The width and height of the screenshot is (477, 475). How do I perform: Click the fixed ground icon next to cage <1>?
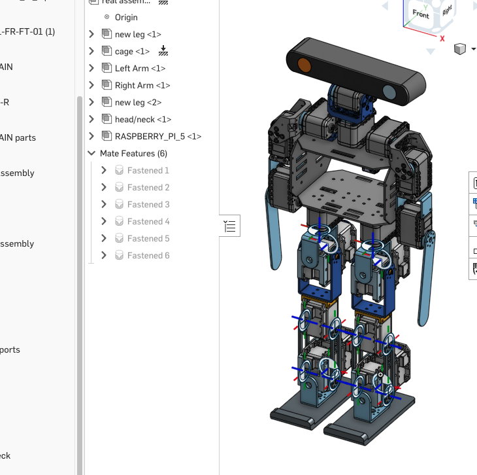pyautogui.click(x=163, y=51)
